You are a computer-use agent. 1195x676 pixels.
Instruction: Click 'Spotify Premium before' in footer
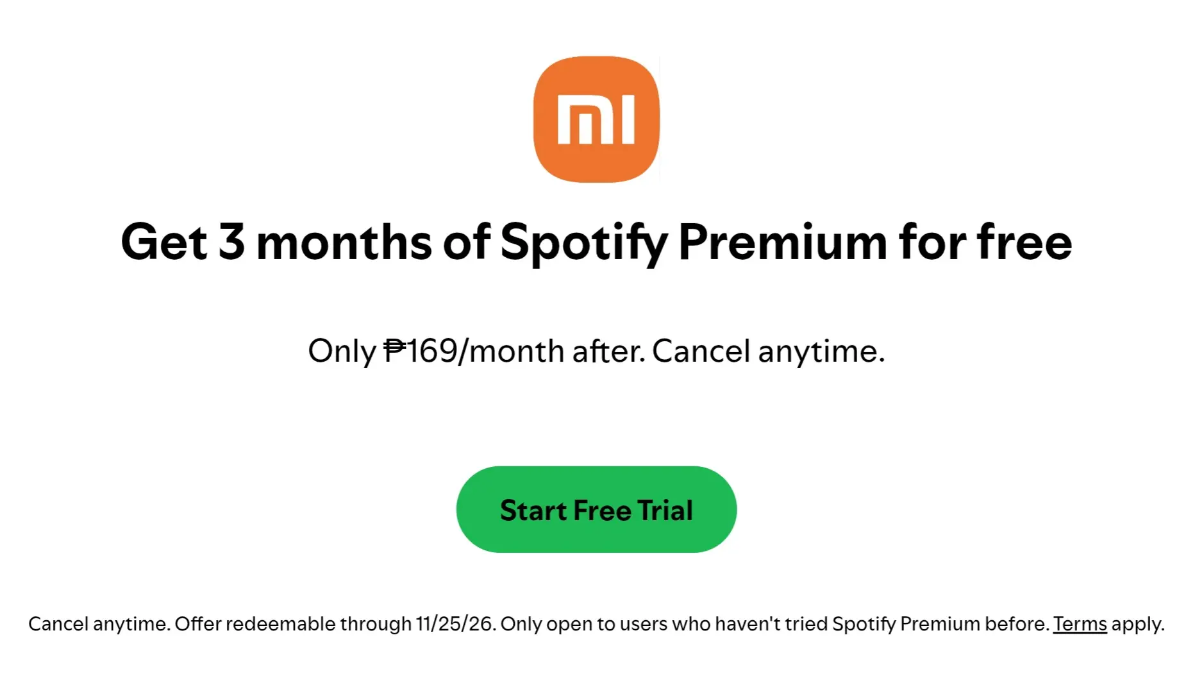[939, 624]
